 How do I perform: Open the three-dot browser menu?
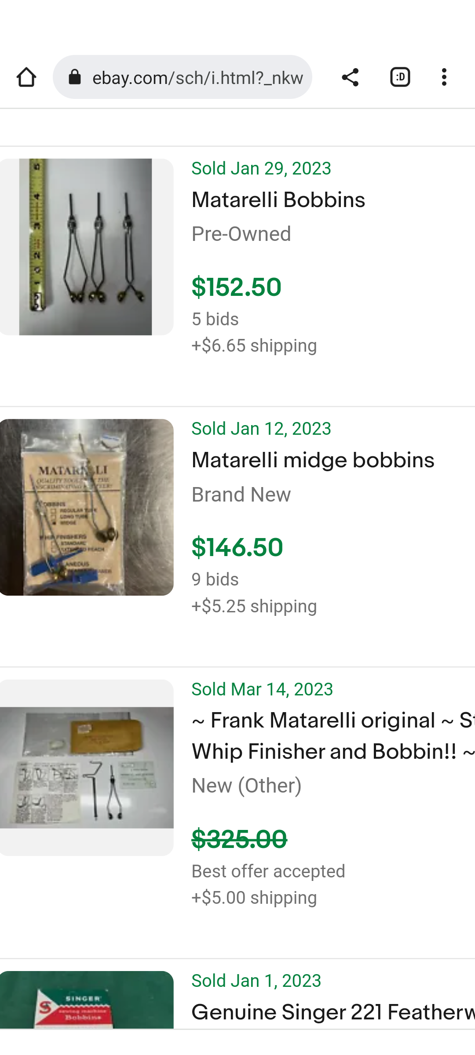(444, 77)
